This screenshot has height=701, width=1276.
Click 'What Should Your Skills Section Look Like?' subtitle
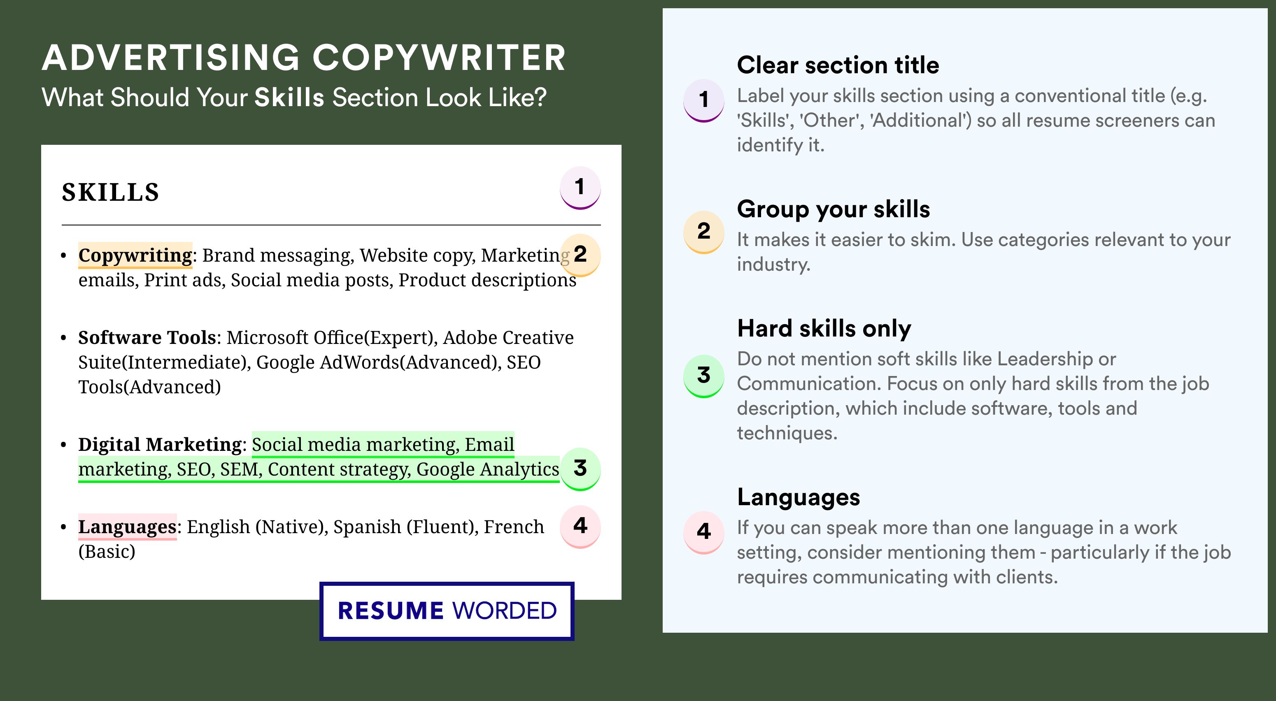pos(294,97)
